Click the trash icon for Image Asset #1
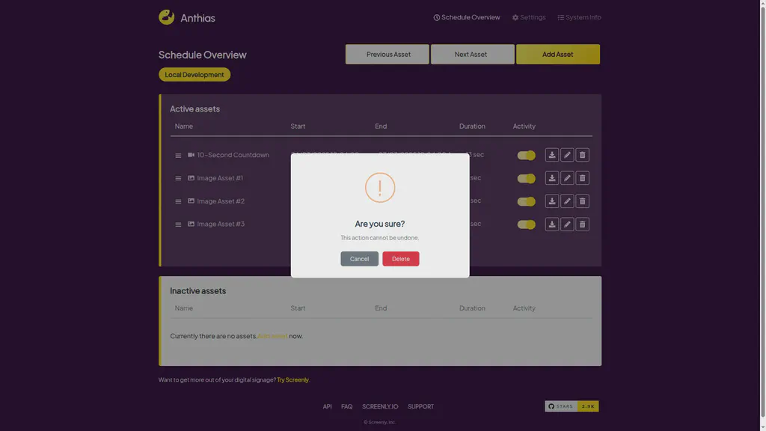The image size is (766, 431). click(x=582, y=177)
